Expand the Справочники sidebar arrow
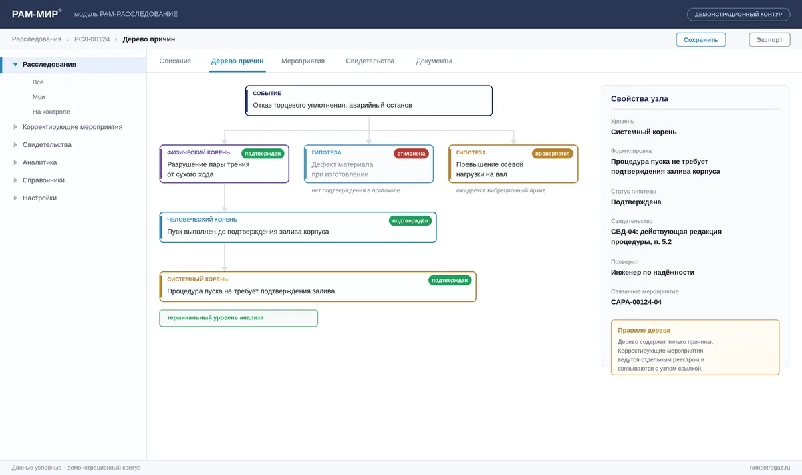This screenshot has width=802, height=475. click(15, 180)
